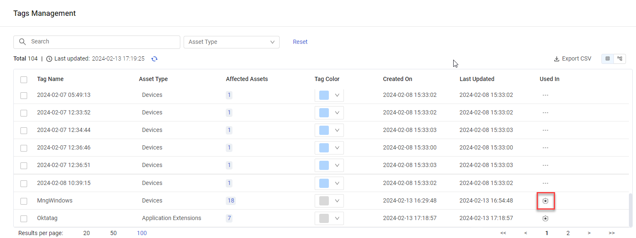Click gray color swatch for Oktatag
The width and height of the screenshot is (636, 238).
pyautogui.click(x=324, y=218)
